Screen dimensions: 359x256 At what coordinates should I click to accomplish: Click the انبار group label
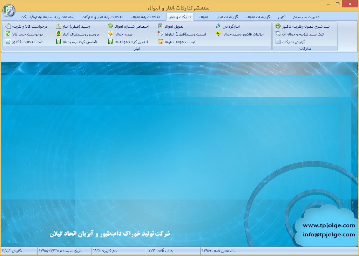(137, 48)
